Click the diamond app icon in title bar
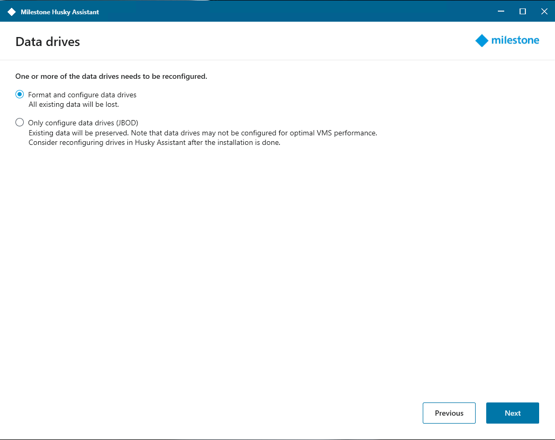555x440 pixels. click(12, 12)
